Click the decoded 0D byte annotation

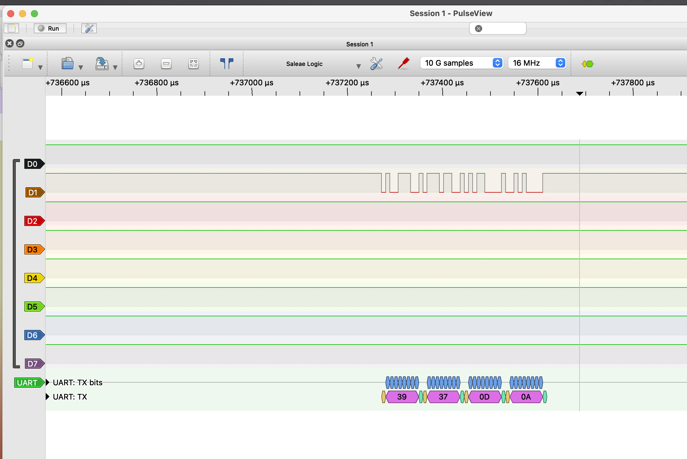coord(485,397)
